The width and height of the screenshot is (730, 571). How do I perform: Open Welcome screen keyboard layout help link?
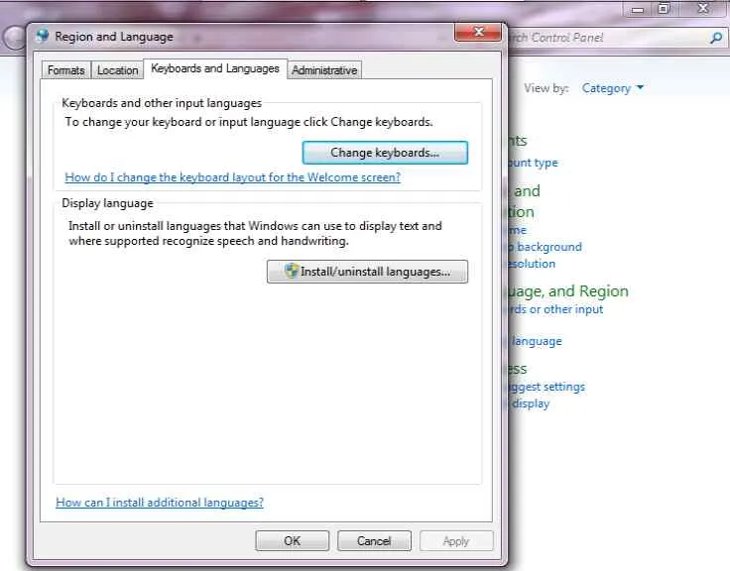coord(233,177)
